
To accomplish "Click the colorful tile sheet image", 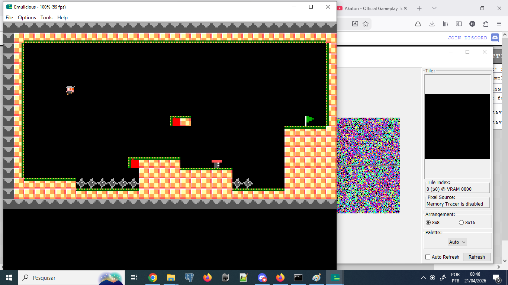I will coord(368,166).
